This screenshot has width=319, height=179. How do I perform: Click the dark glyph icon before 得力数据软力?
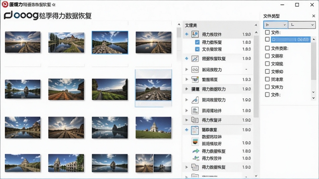[195, 89]
